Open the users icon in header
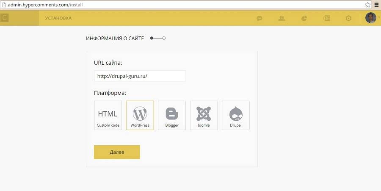Viewport: 381px width, 191px height. tap(282, 18)
